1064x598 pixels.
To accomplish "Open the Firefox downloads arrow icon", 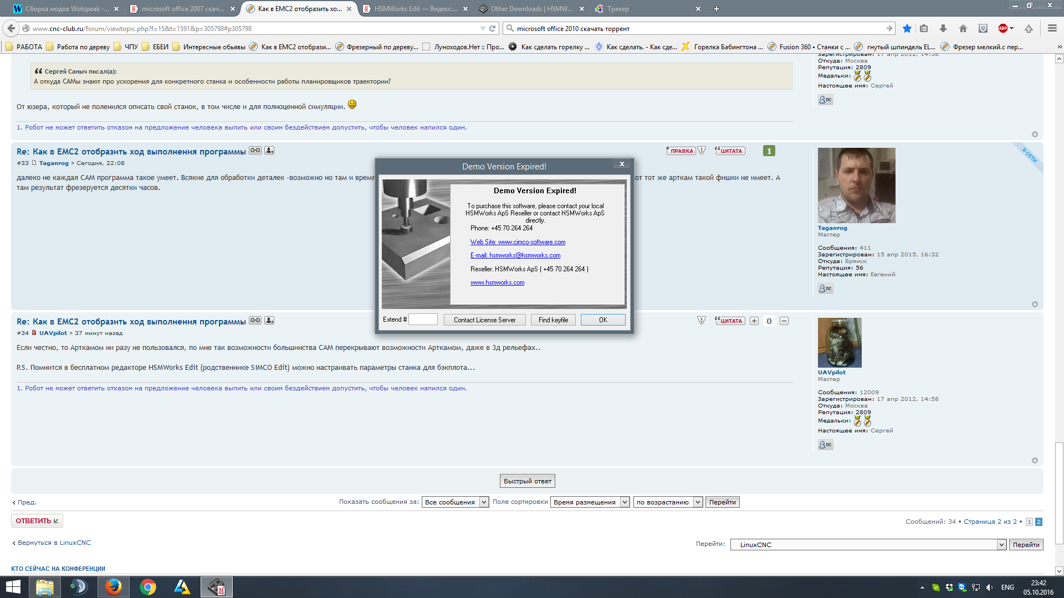I will [943, 28].
